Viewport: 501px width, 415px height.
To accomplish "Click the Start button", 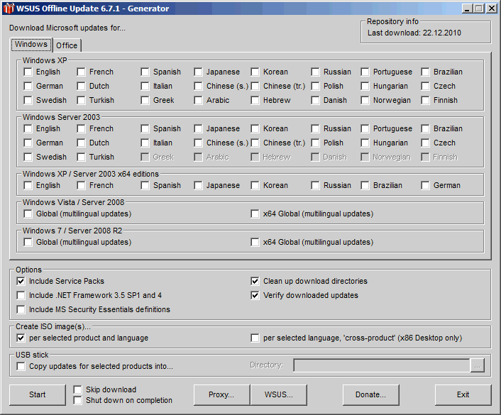I will [x=38, y=395].
